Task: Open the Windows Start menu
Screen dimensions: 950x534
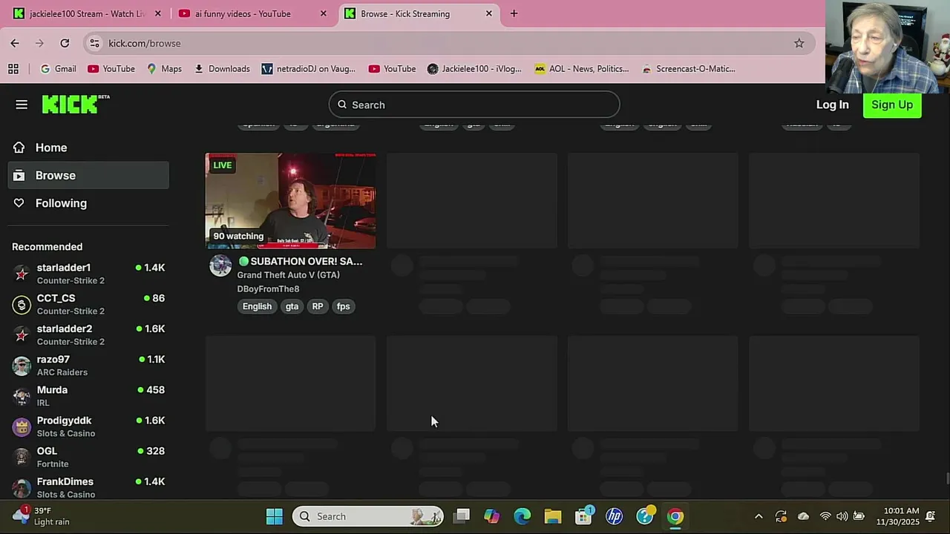Action: click(x=275, y=516)
